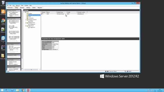Open Global excludes under Tool Tasks

point(13,62)
